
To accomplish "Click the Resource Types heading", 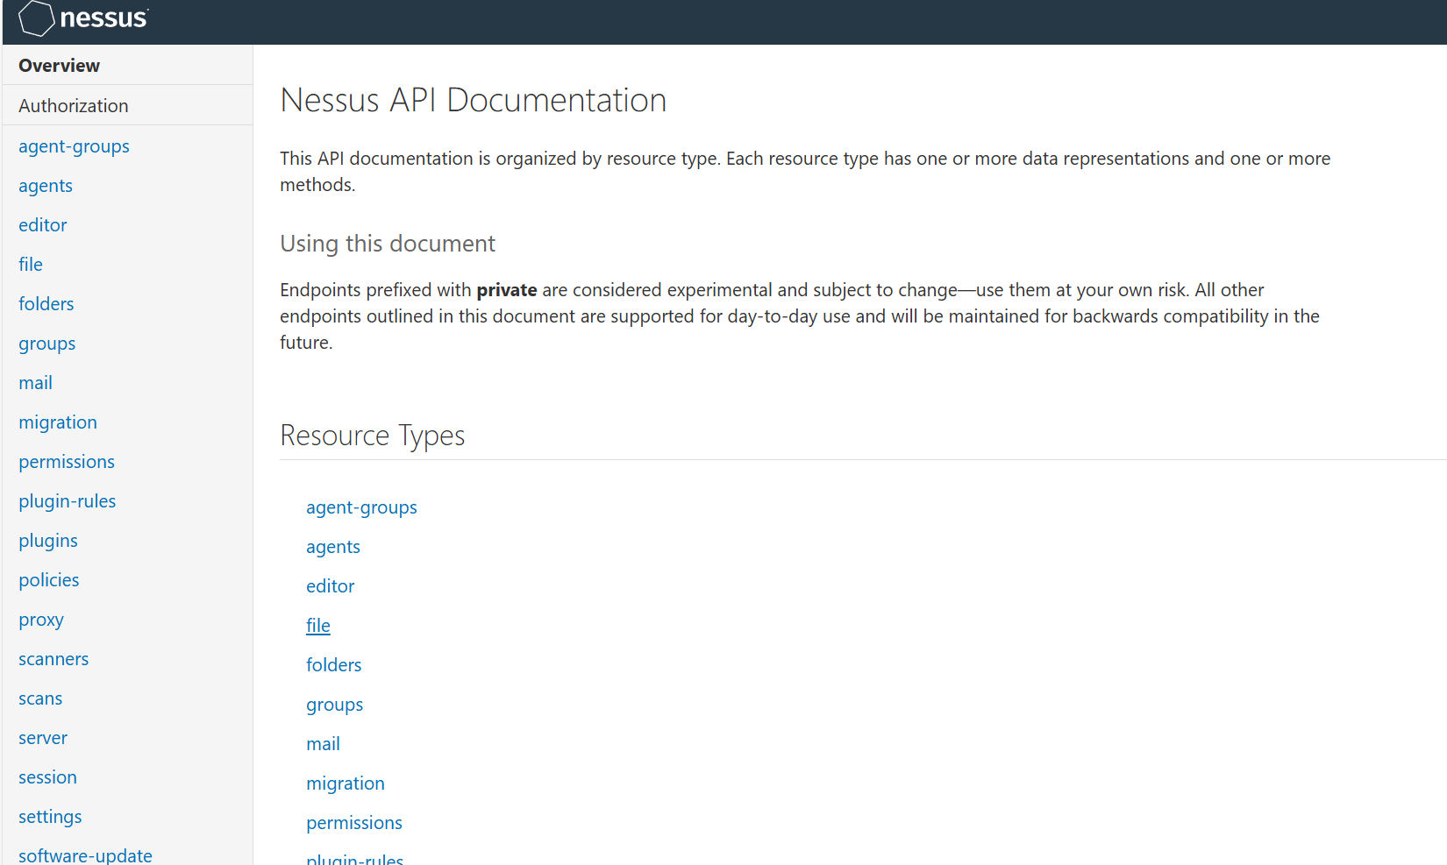I will click(373, 436).
